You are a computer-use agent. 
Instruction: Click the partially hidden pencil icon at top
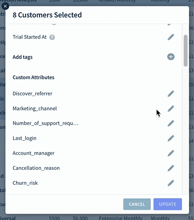pyautogui.click(x=169, y=24)
